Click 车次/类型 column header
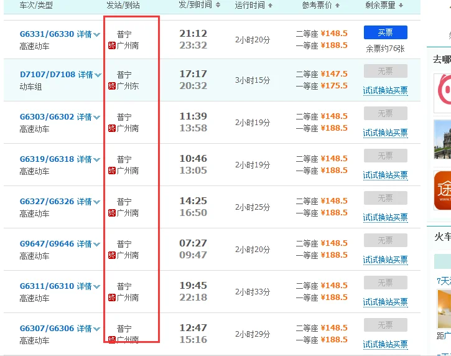Screen dimensions: 451x356 coord(36,5)
